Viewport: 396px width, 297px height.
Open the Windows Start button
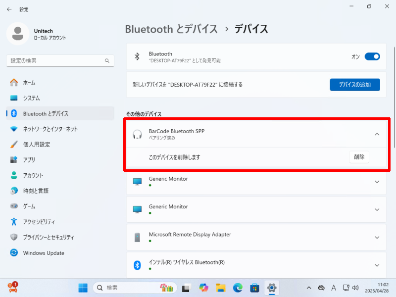coord(83,288)
